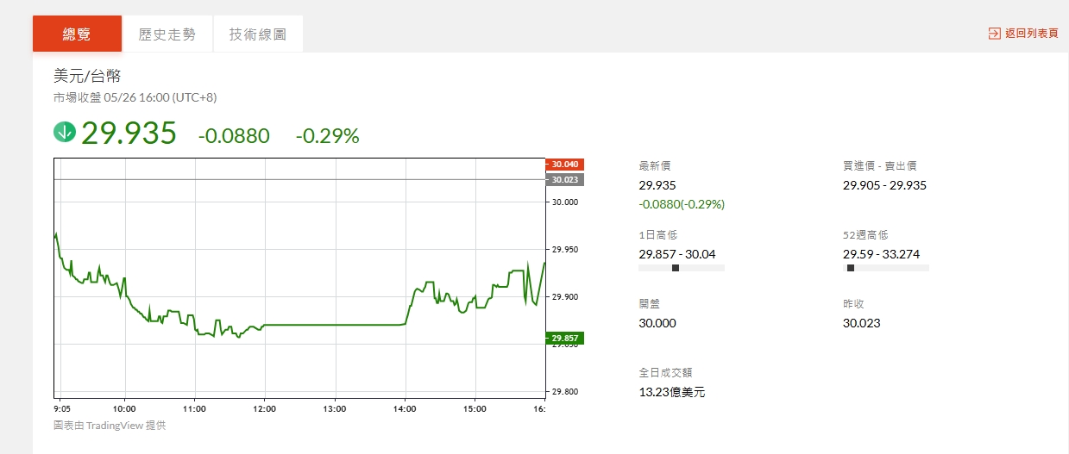Screen dimensions: 1069x454
Task: Click the 美元/台幣 currency pair title
Action: tap(81, 76)
